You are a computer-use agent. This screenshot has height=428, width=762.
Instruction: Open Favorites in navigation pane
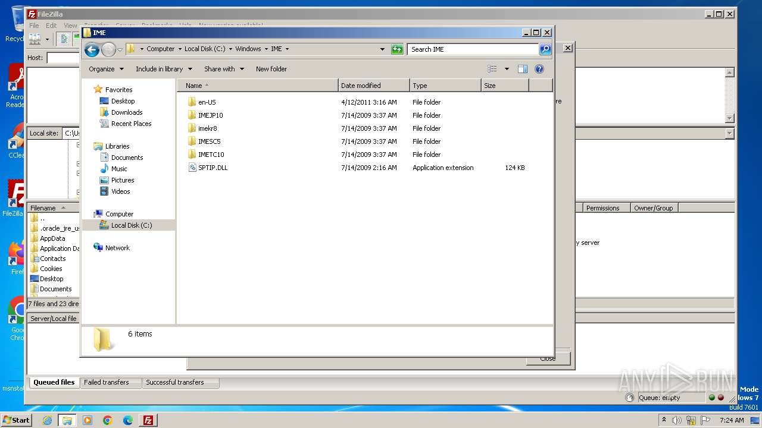118,90
